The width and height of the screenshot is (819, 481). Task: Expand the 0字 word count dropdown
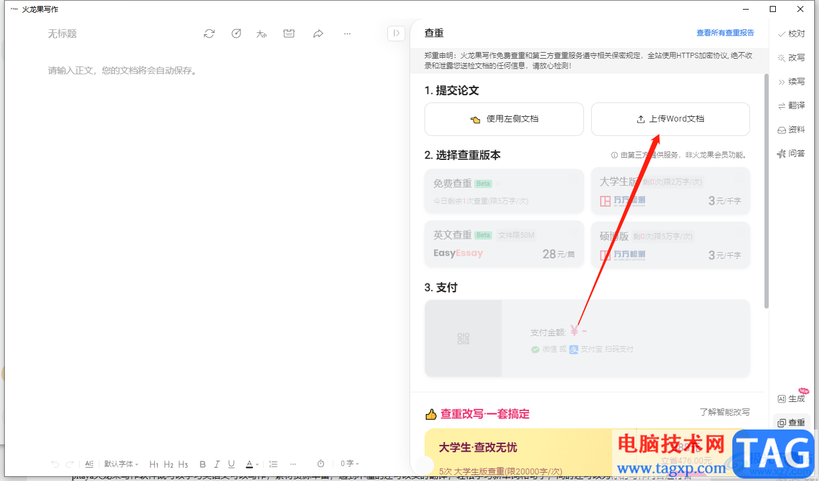pos(350,464)
